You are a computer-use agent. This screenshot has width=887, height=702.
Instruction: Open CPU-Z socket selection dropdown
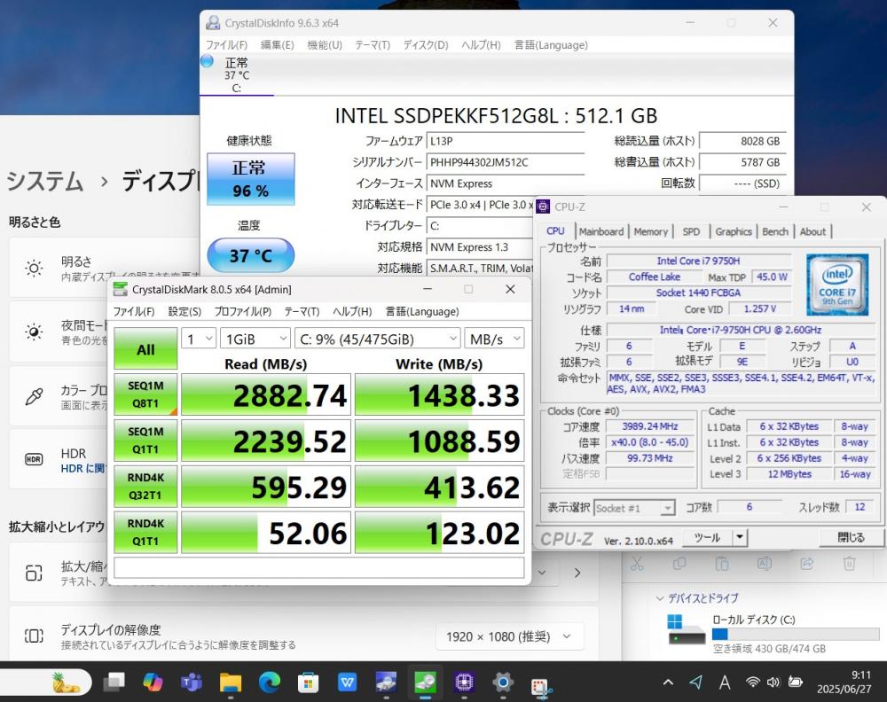635,508
